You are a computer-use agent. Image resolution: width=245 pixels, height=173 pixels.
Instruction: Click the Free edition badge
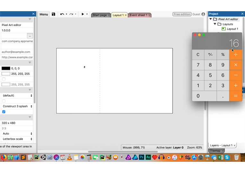click(182, 14)
